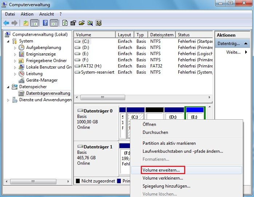
Task: Select the unallocated black-bar partition block
Action: (x=154, y=113)
